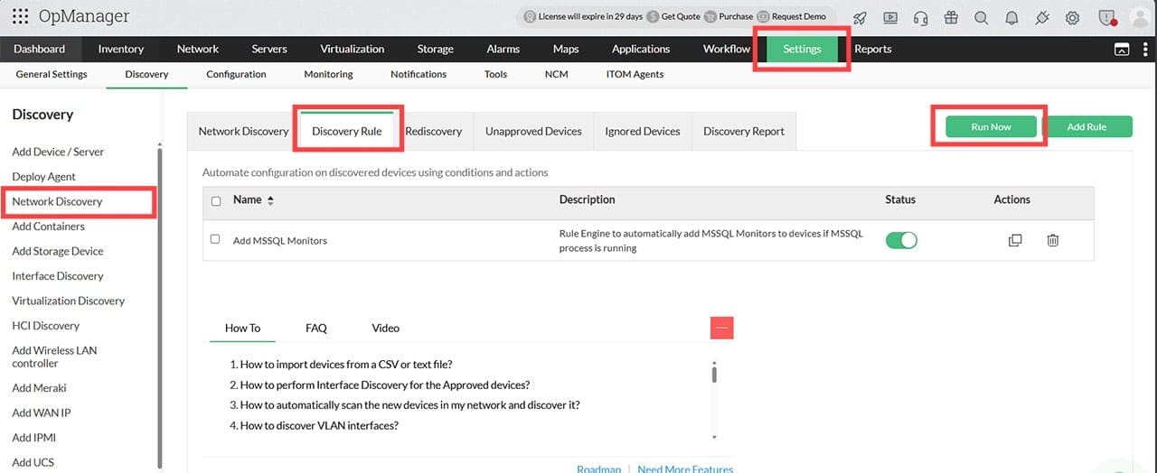Switch to the FAQ help tab
Screen dimensions: 1157x473
316,328
